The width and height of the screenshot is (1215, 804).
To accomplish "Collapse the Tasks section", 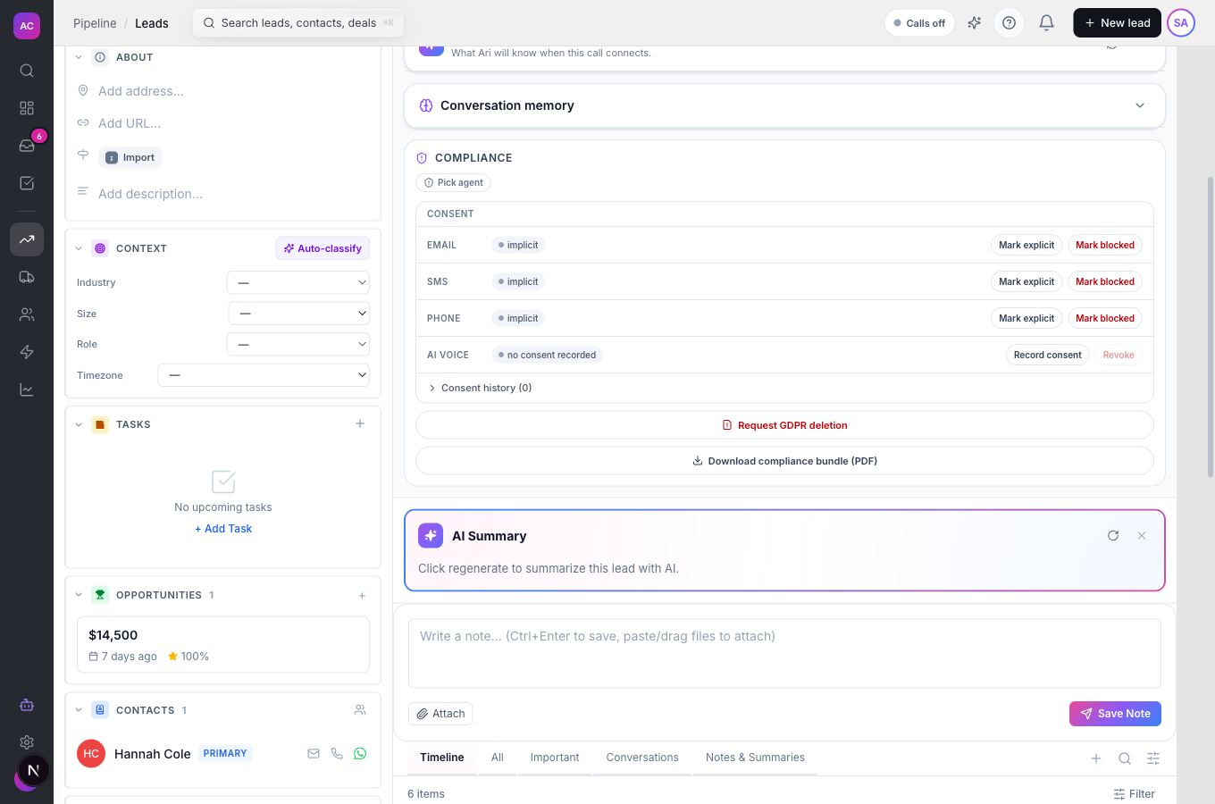I will (x=79, y=424).
